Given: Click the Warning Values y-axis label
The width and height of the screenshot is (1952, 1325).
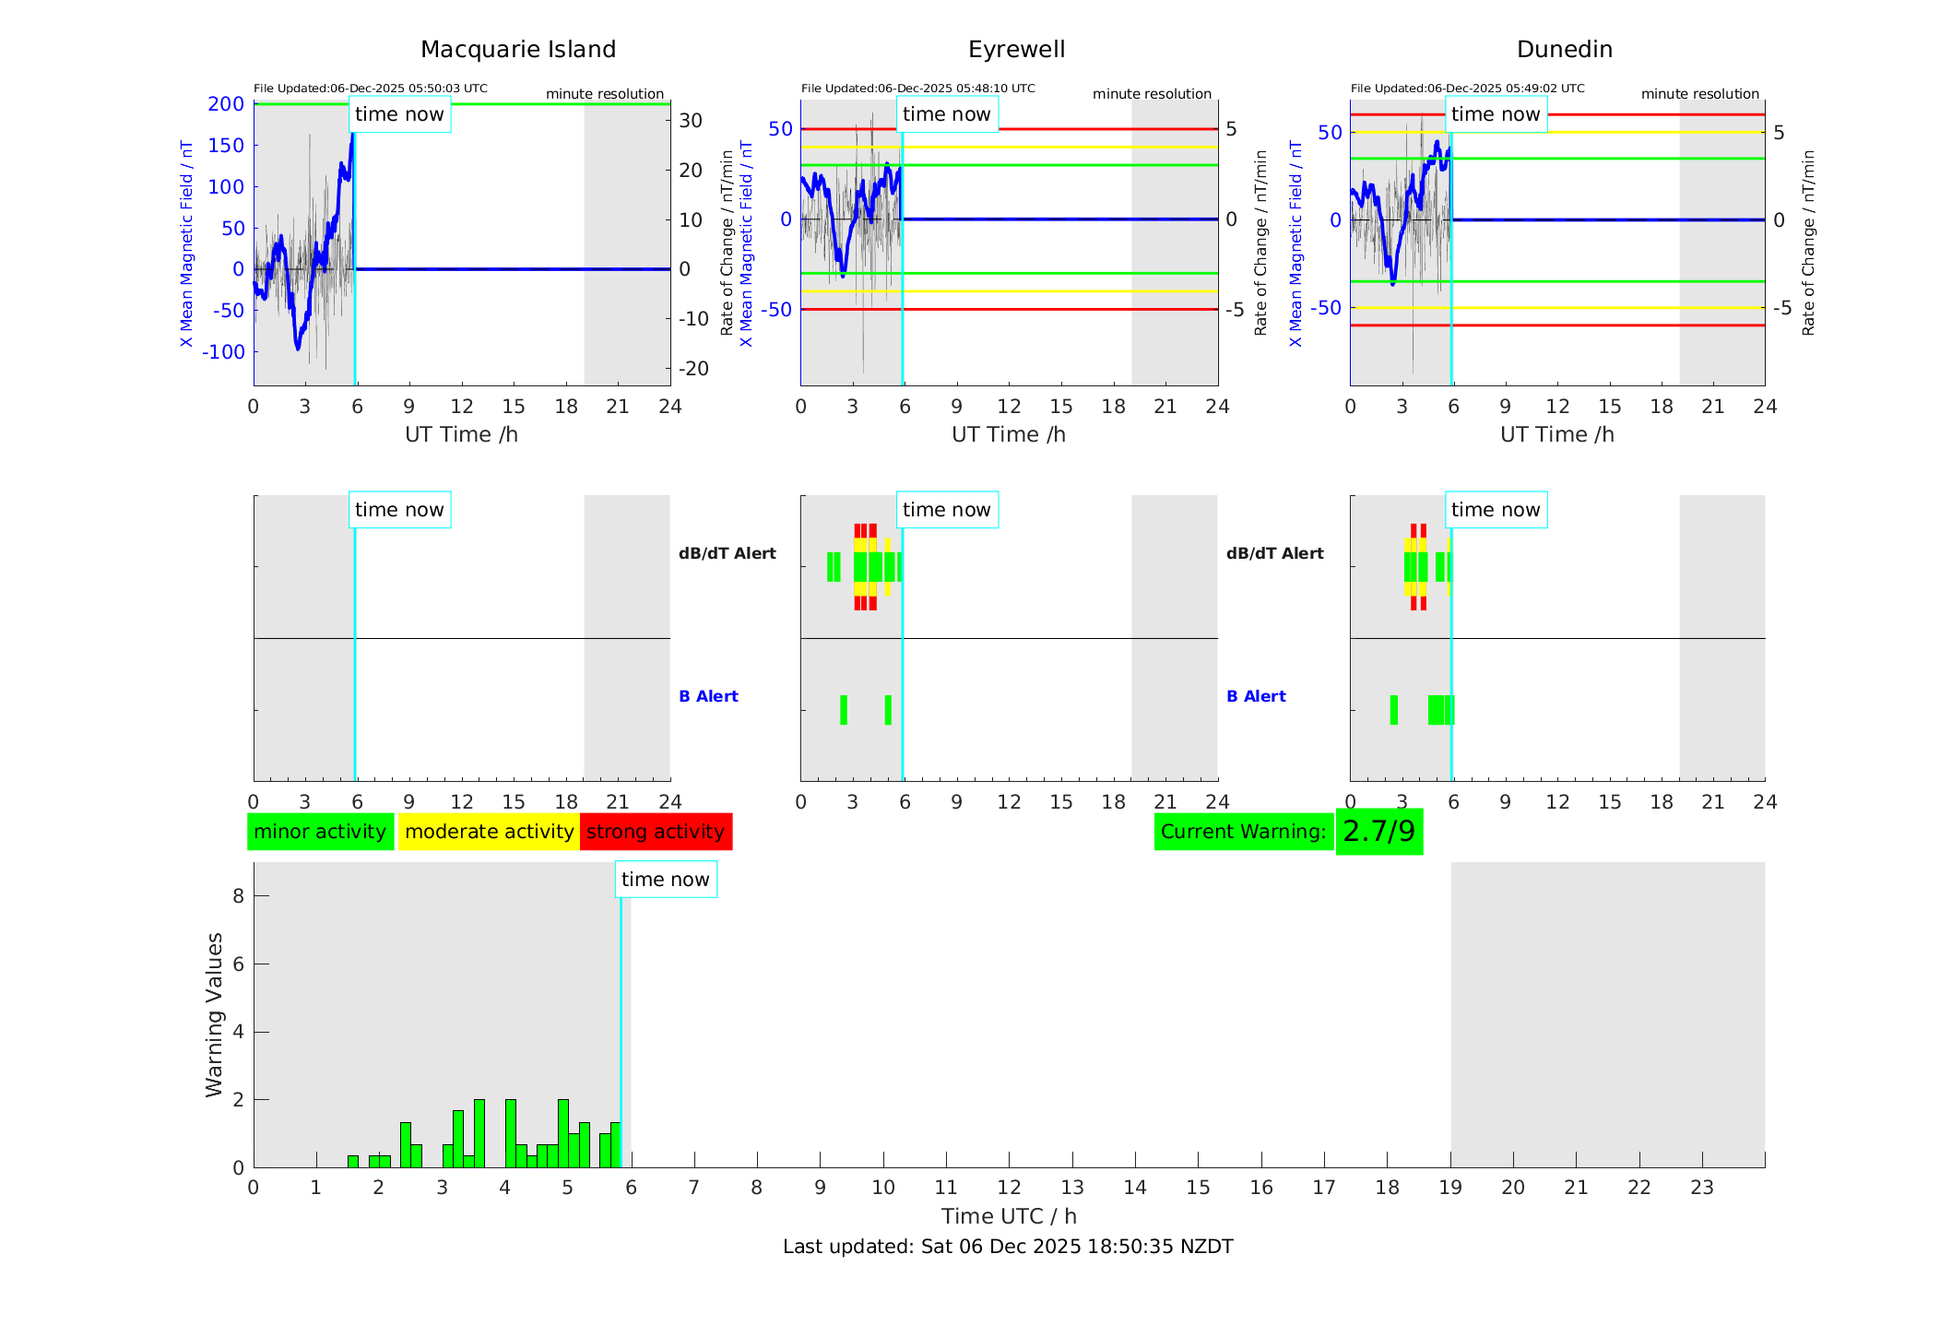Looking at the screenshot, I should pyautogui.click(x=214, y=1014).
